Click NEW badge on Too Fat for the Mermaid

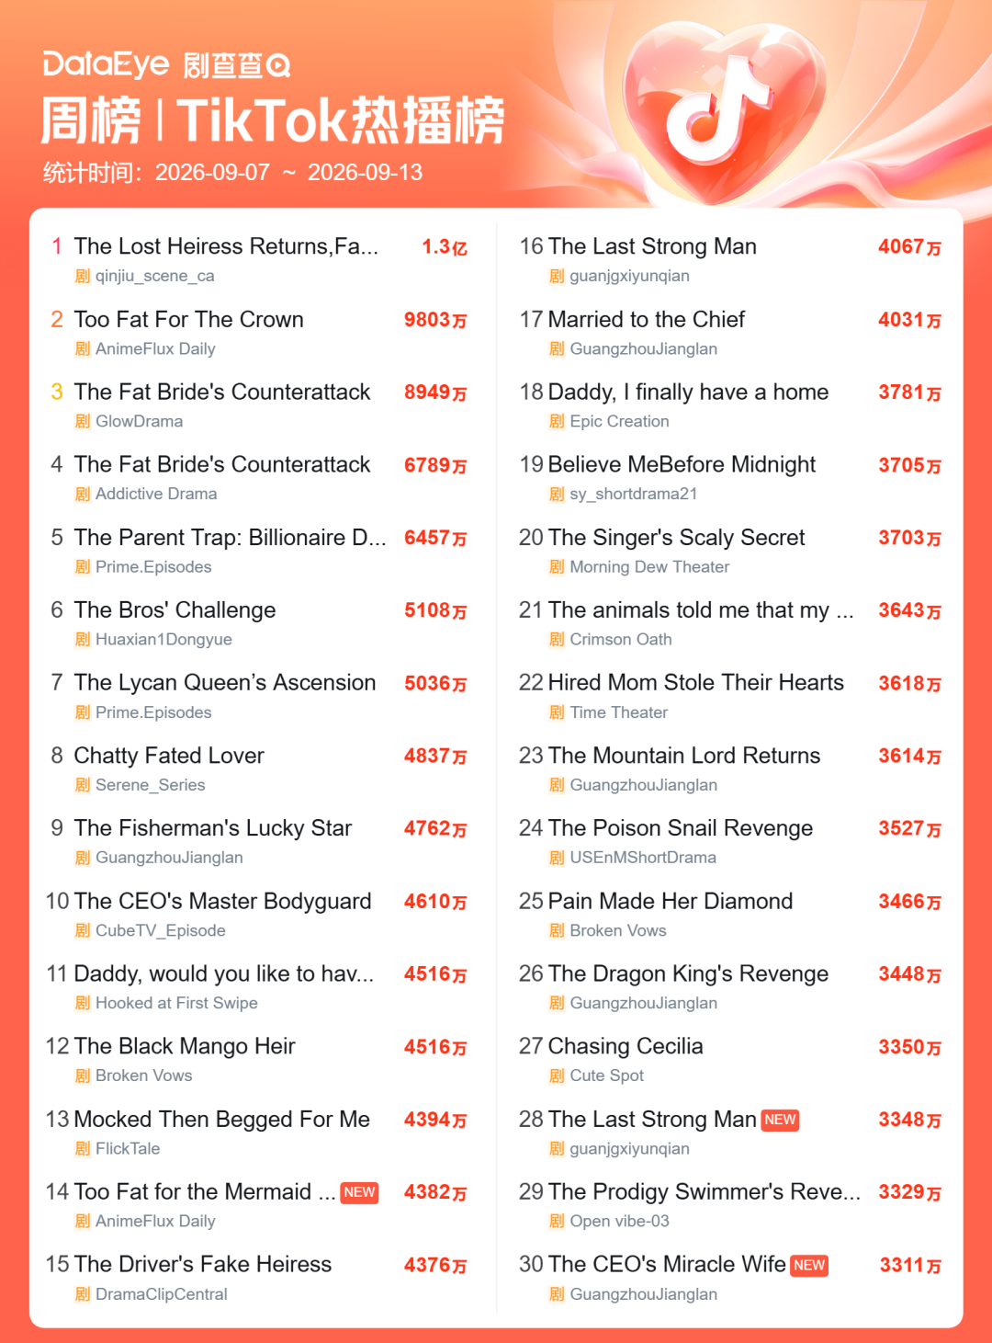coord(359,1192)
